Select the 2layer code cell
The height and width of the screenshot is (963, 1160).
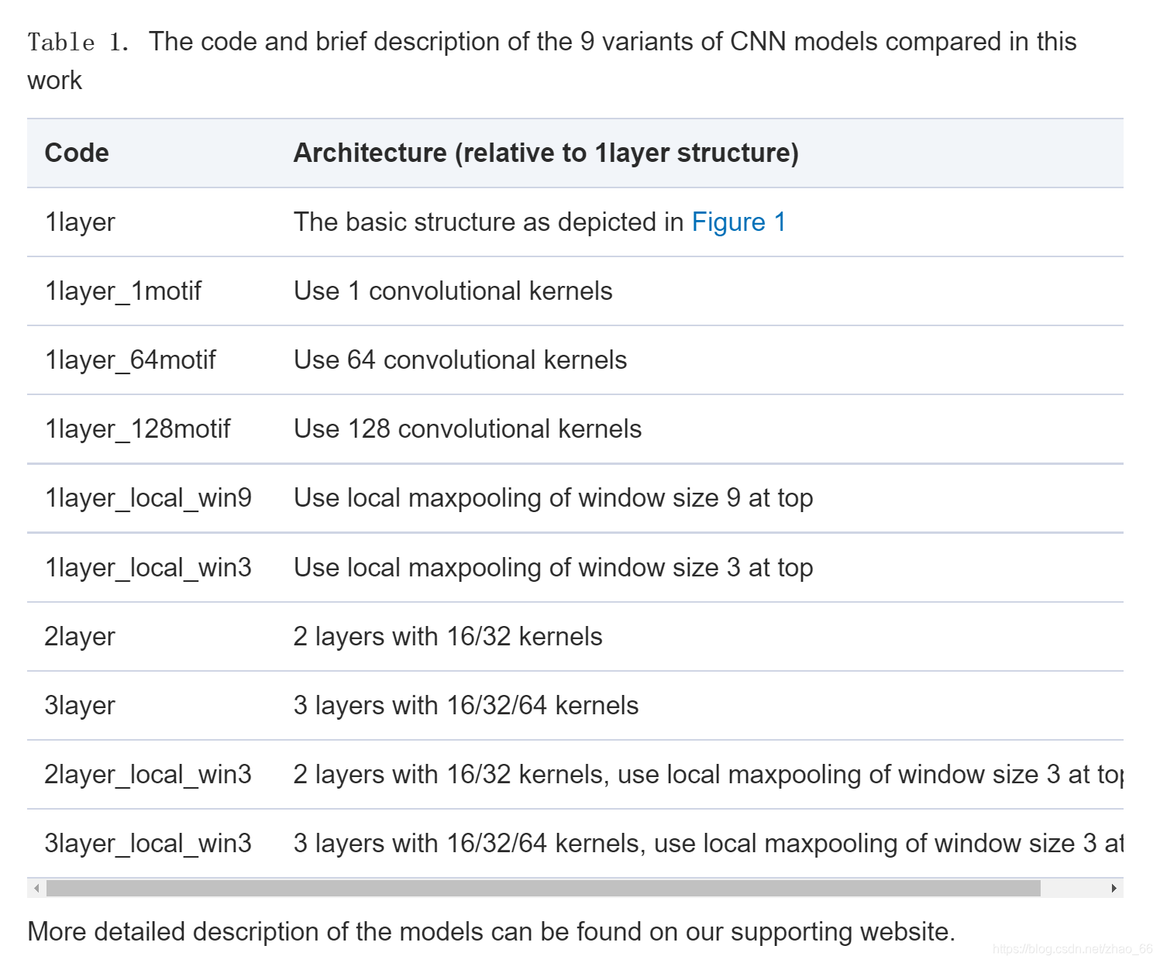click(80, 637)
